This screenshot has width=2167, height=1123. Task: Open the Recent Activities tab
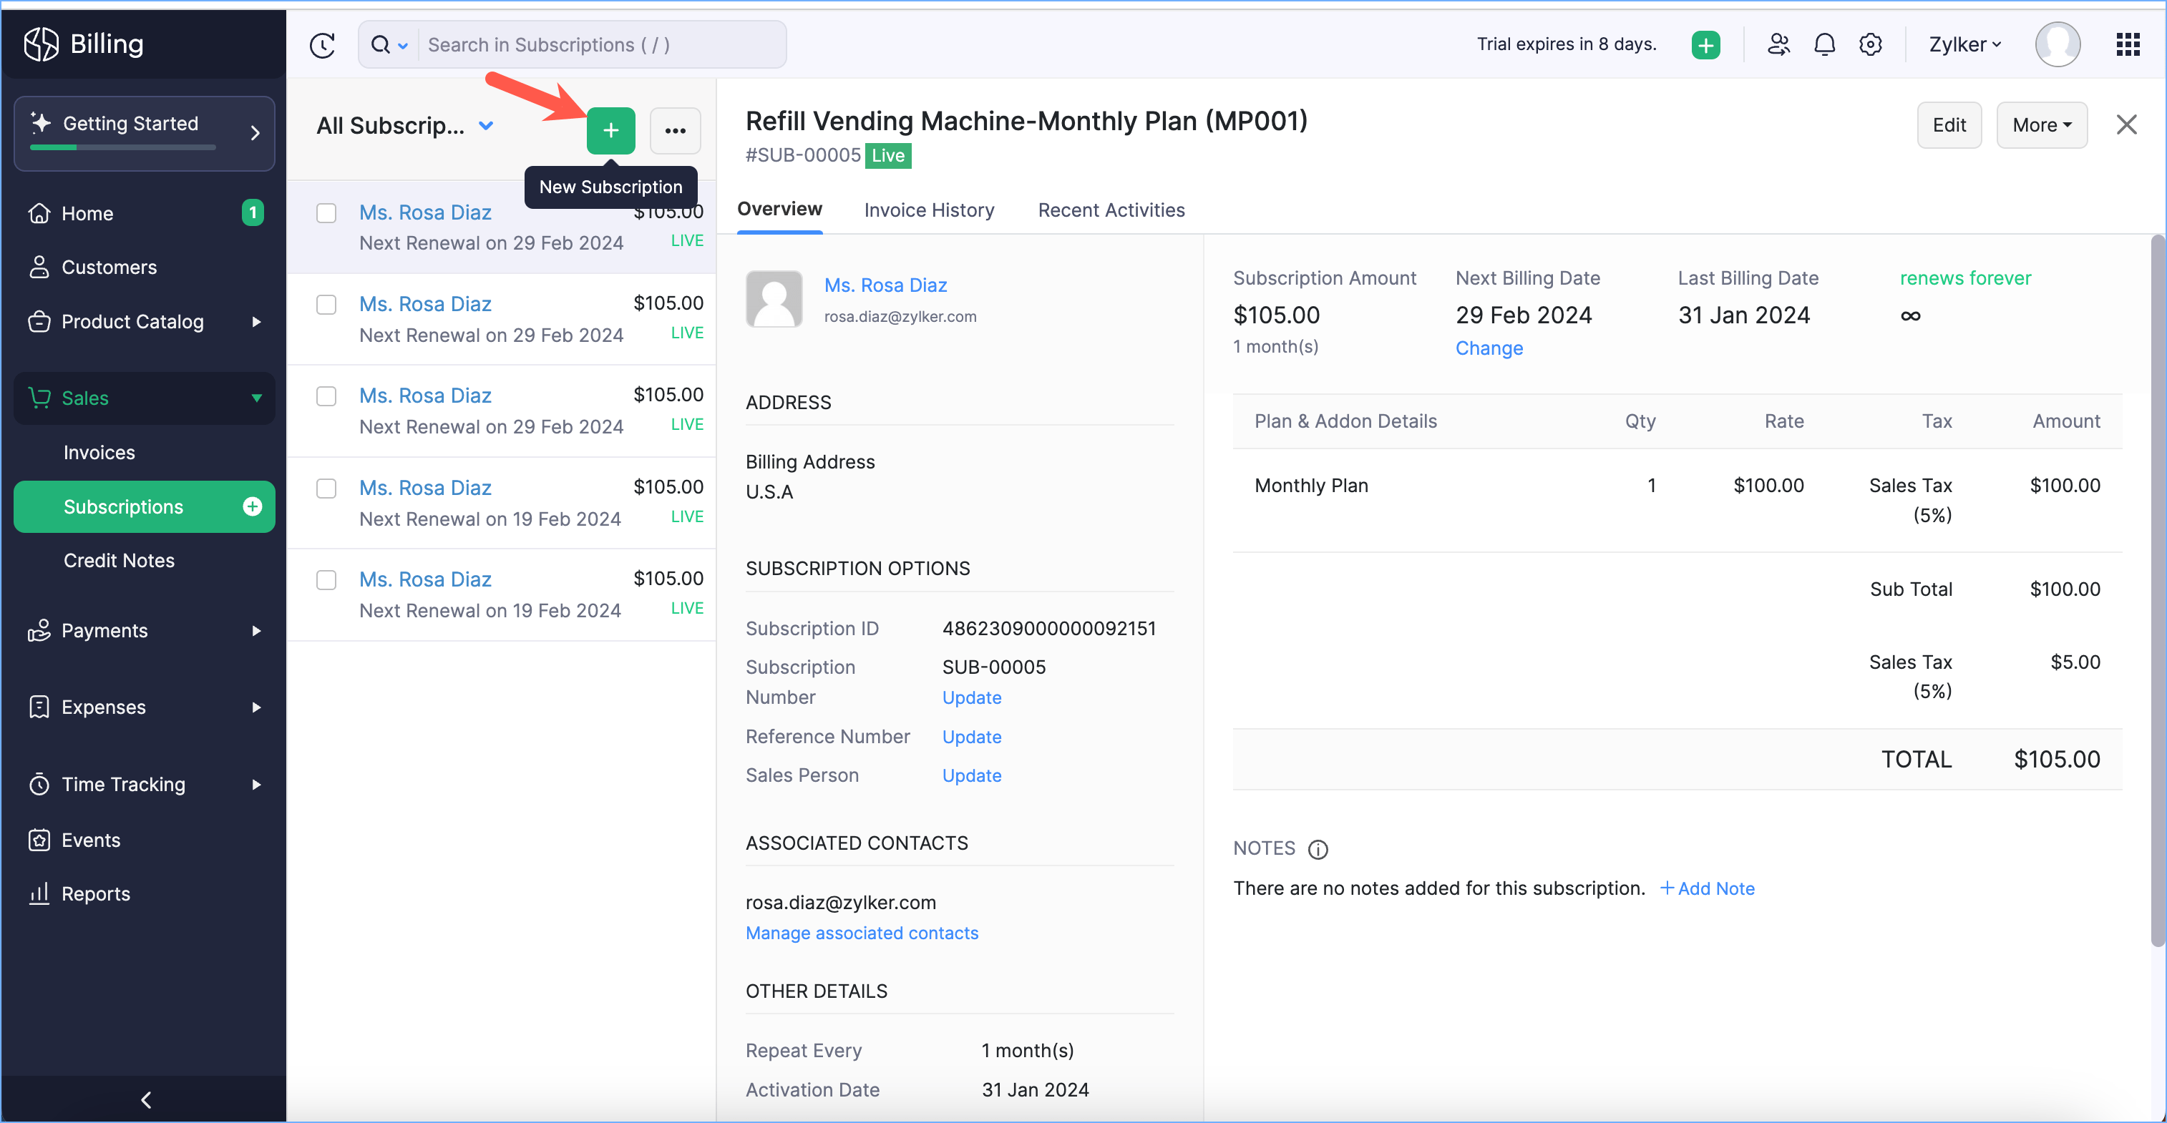pos(1111,210)
